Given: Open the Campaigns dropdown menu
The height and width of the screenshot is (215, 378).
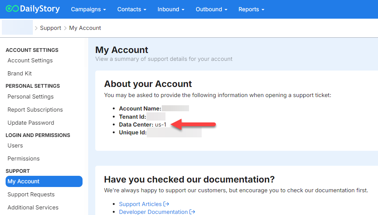Looking at the screenshot, I should click(88, 9).
